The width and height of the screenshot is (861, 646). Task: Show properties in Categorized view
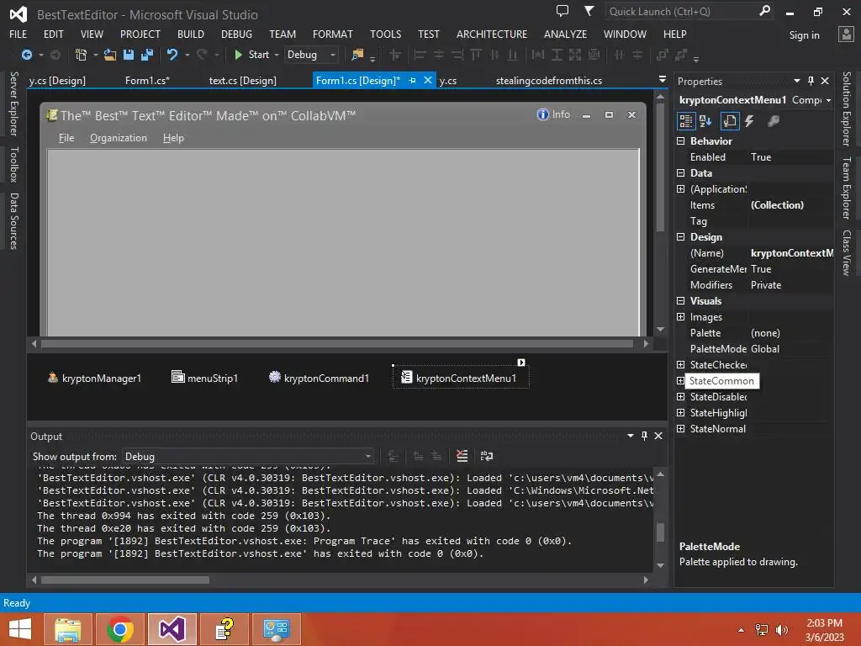click(x=685, y=121)
